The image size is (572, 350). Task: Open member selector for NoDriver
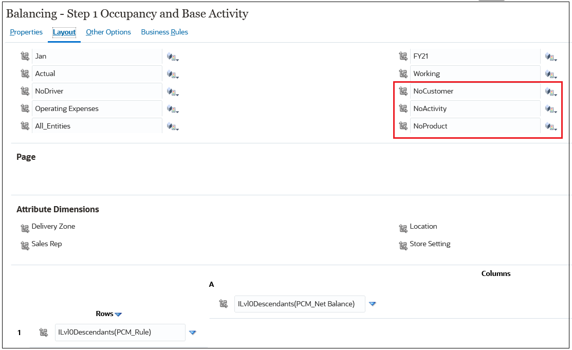pyautogui.click(x=173, y=91)
